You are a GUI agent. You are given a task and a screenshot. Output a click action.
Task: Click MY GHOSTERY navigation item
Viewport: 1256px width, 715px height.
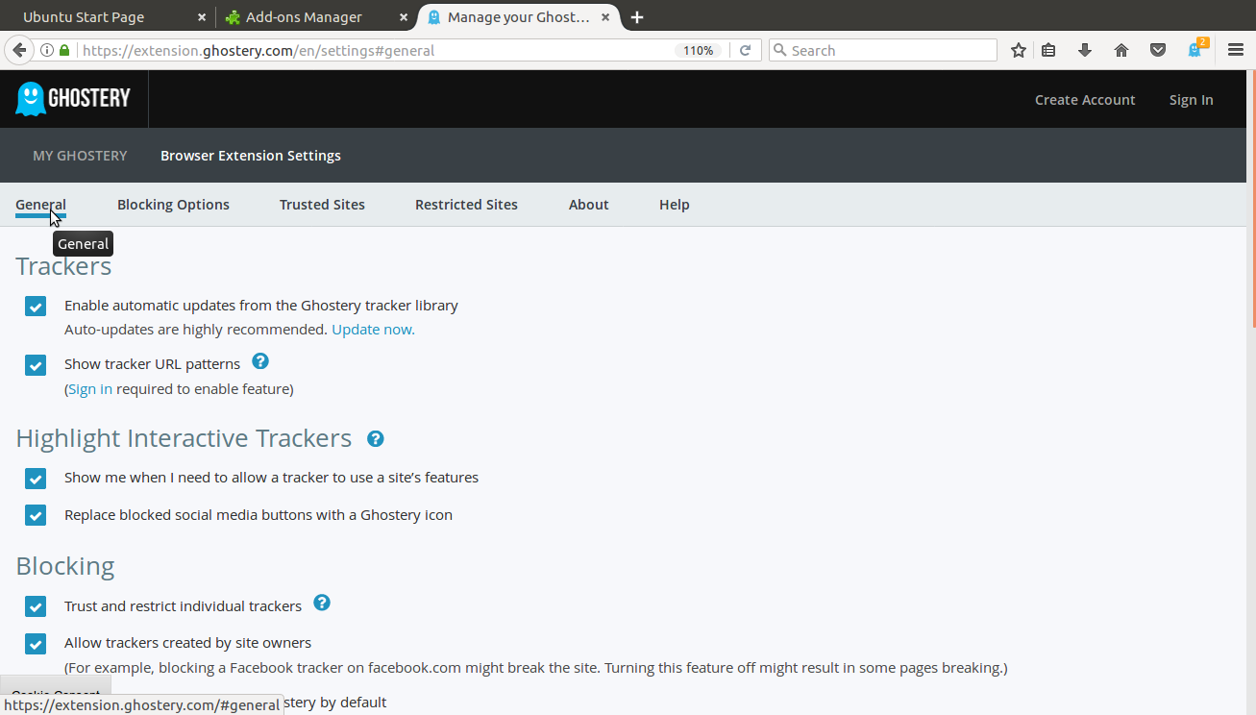tap(80, 155)
